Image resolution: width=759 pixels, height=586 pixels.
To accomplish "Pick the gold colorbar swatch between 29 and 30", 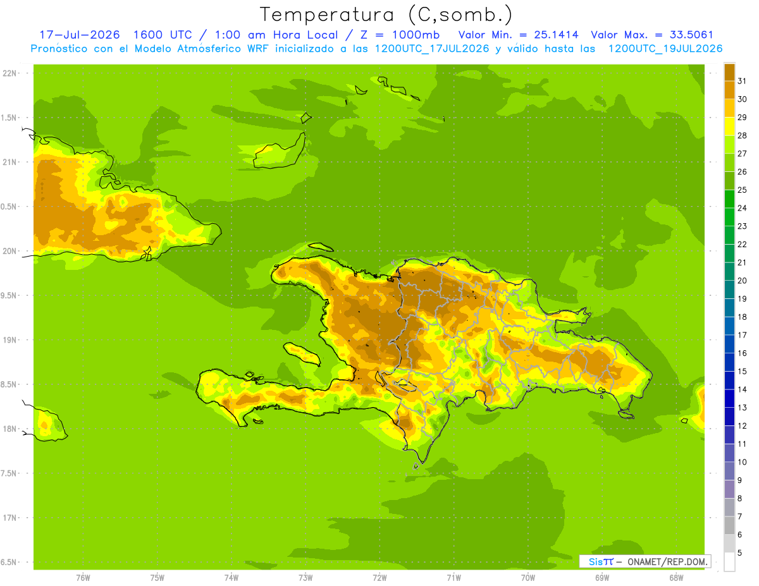I will (x=729, y=108).
